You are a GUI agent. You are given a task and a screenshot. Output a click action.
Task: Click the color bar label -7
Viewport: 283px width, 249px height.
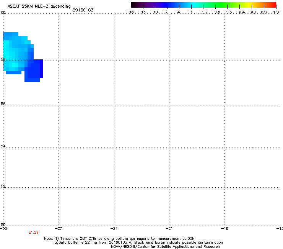[165, 12]
